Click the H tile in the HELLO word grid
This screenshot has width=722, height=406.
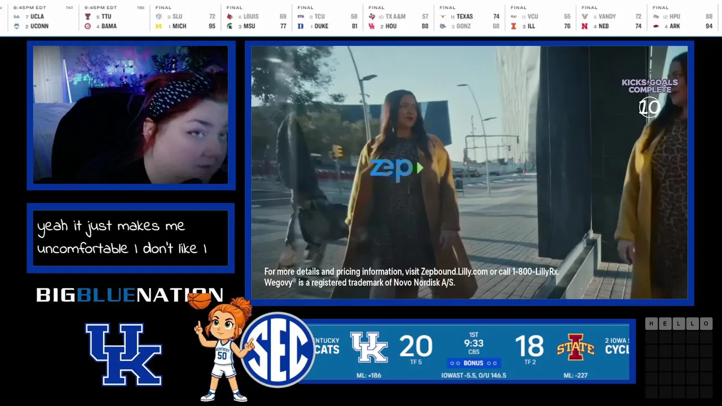651,323
